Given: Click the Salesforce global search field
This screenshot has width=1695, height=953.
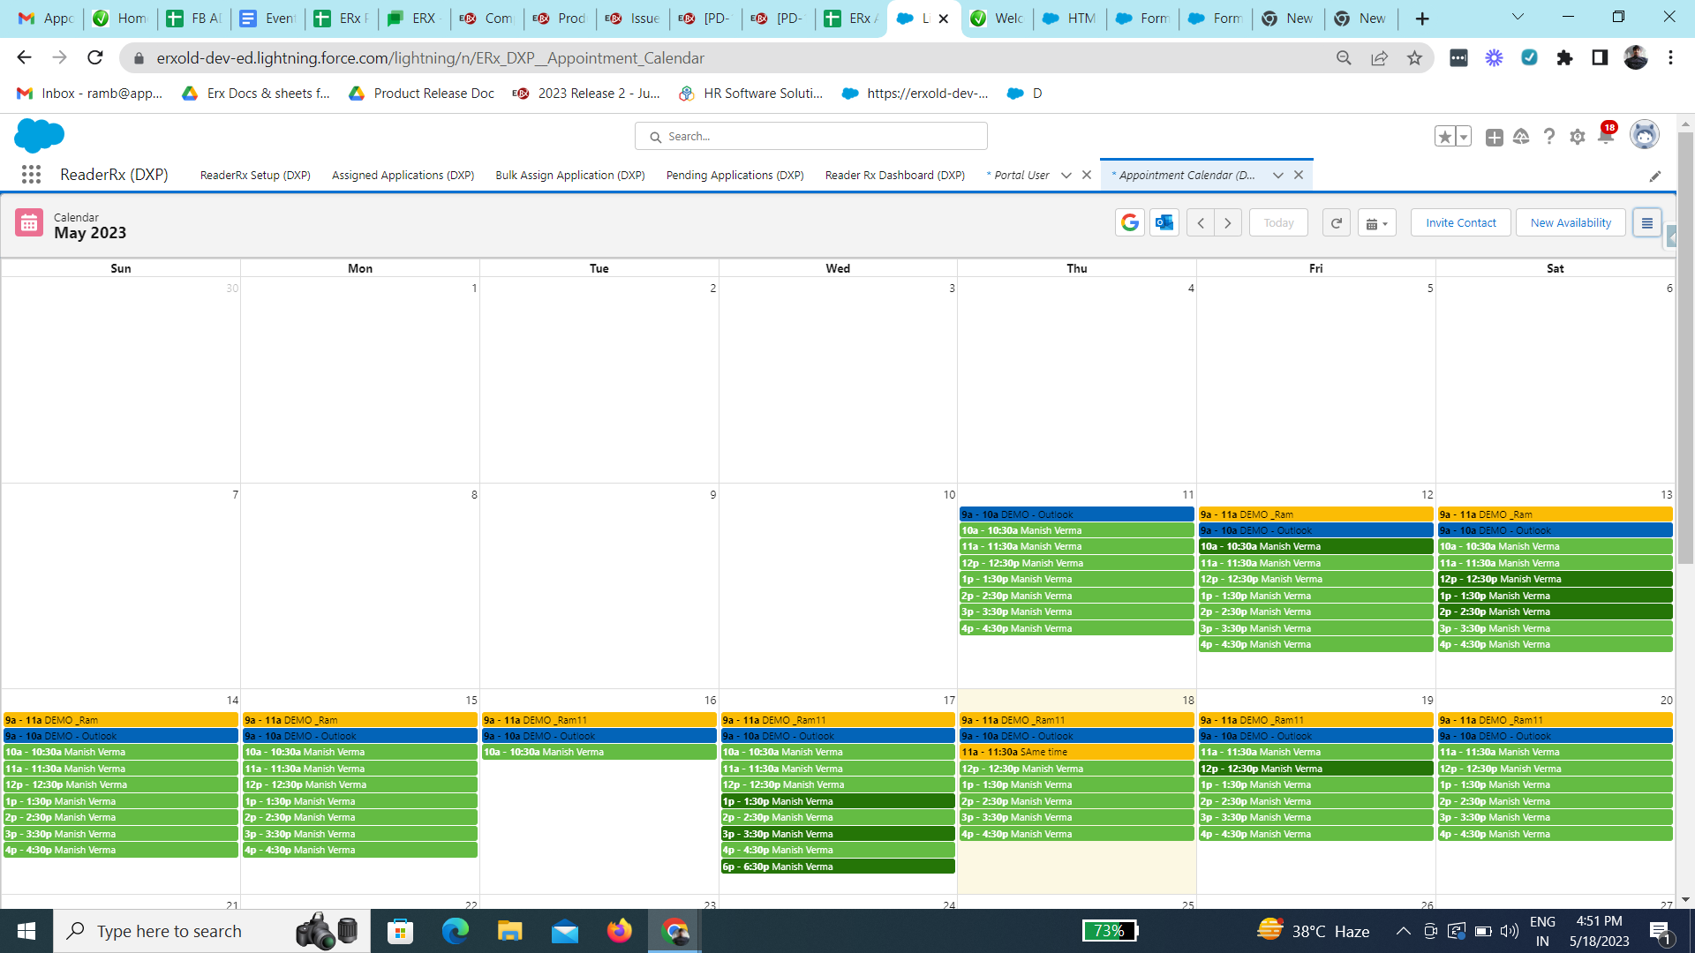Looking at the screenshot, I should pos(810,136).
